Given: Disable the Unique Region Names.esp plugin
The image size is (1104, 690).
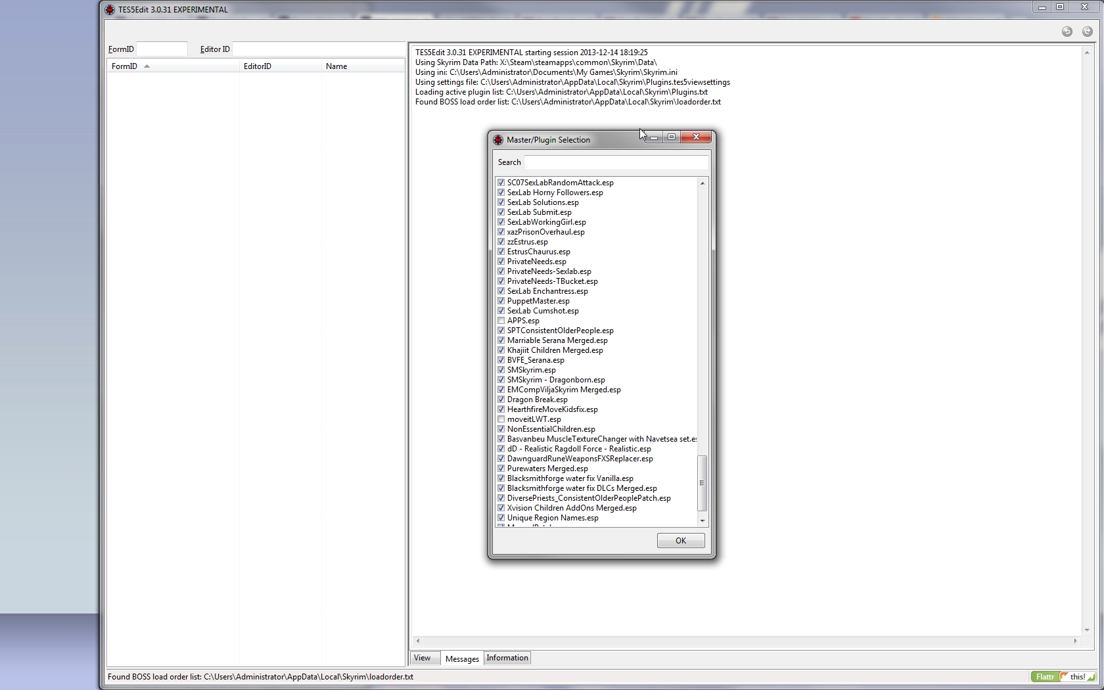Looking at the screenshot, I should [501, 518].
